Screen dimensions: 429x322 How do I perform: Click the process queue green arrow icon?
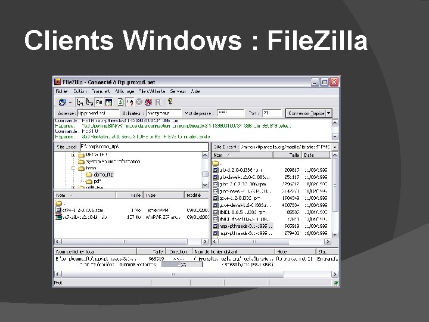pos(120,102)
